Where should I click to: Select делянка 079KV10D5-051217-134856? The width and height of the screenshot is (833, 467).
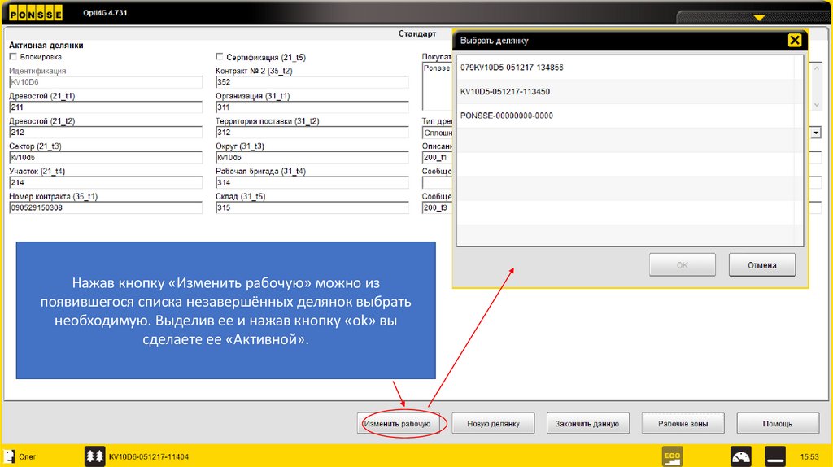(630, 68)
